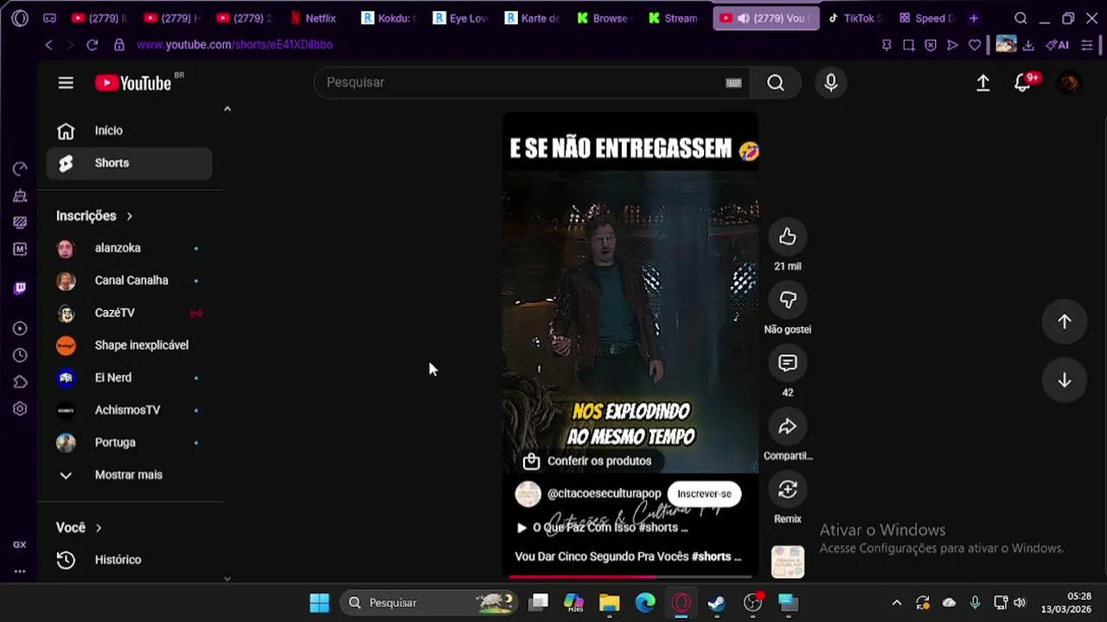Go to the next short with down arrow

[x=1065, y=381]
